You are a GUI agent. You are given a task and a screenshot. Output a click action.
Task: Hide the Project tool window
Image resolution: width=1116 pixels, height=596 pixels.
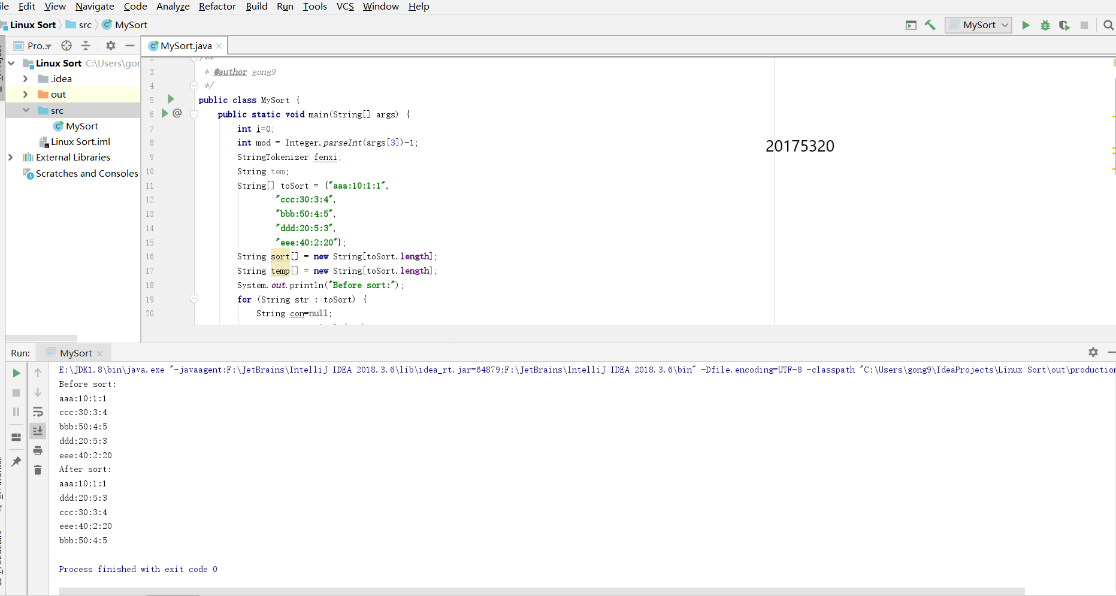click(130, 46)
